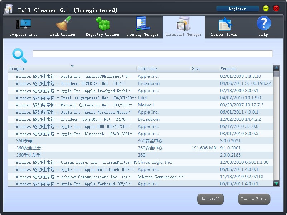The height and width of the screenshot is (215, 287).
Task: Select the 360杀毒 program entry
Action: click(x=141, y=141)
